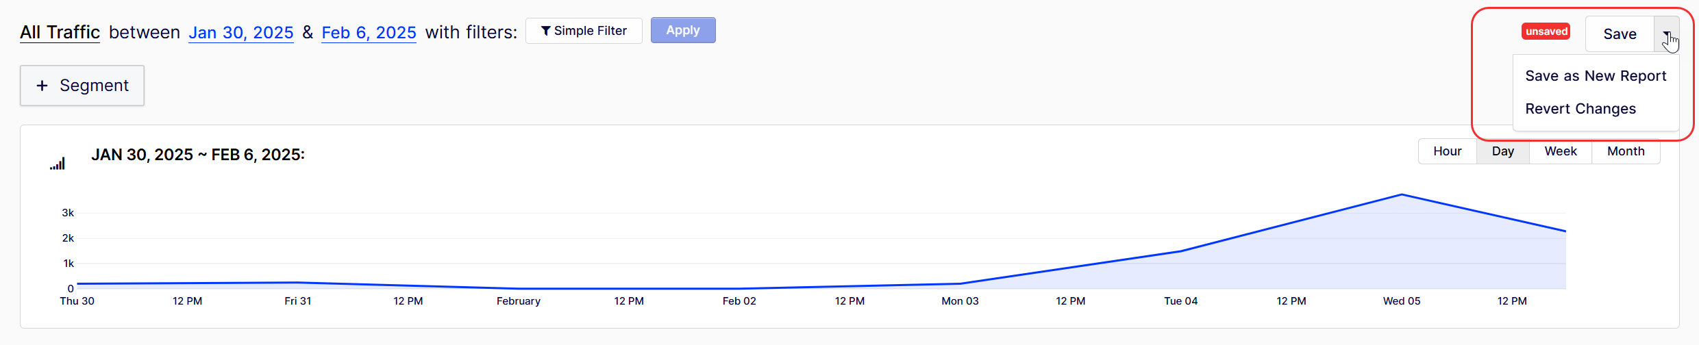Screen dimensions: 1699x345
Task: Open the Simple Filter button
Action: [584, 31]
